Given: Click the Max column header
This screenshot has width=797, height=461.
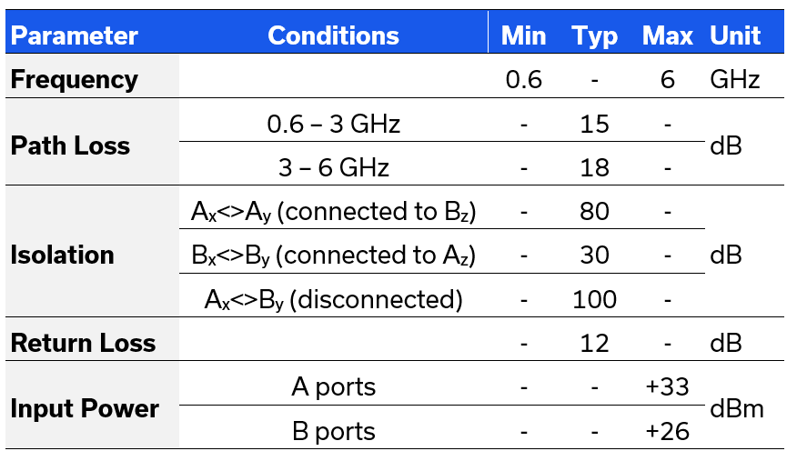Looking at the screenshot, I should 668,35.
